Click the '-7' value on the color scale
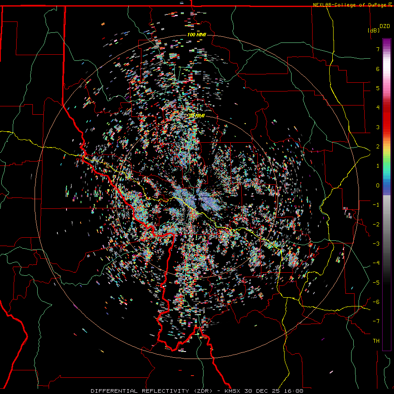 376,321
